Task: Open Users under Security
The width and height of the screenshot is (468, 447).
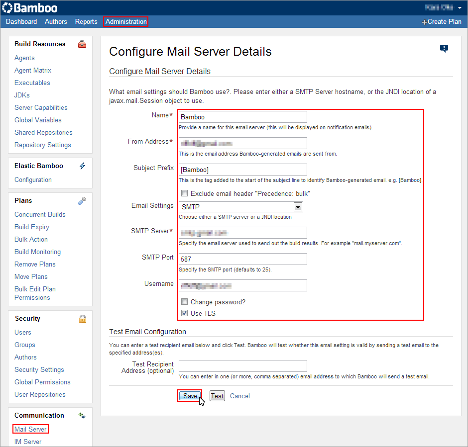Action: point(23,332)
